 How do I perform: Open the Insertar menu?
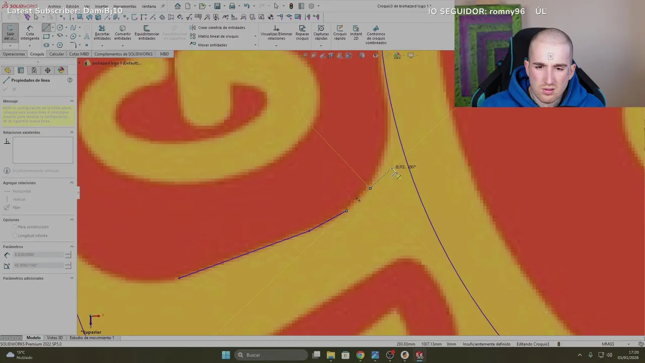(x=102, y=7)
